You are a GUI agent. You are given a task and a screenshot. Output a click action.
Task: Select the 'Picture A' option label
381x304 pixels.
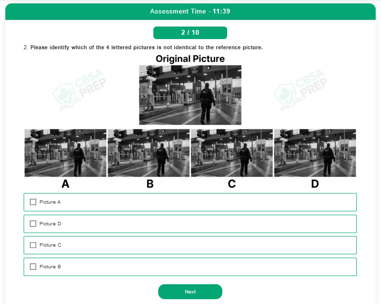pos(50,202)
